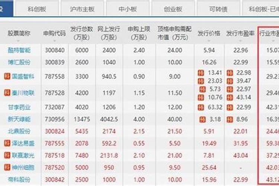Click the orange icon before P/E 39.47
Screen dimensions: 279x186
(230, 81)
